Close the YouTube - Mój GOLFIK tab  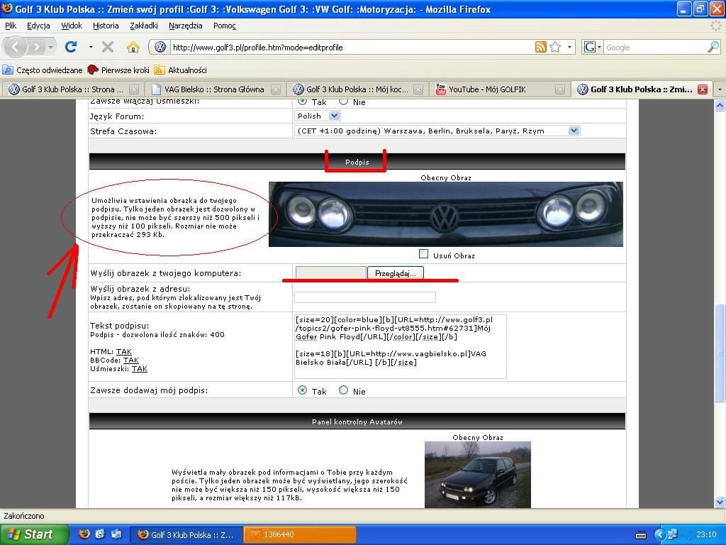560,89
